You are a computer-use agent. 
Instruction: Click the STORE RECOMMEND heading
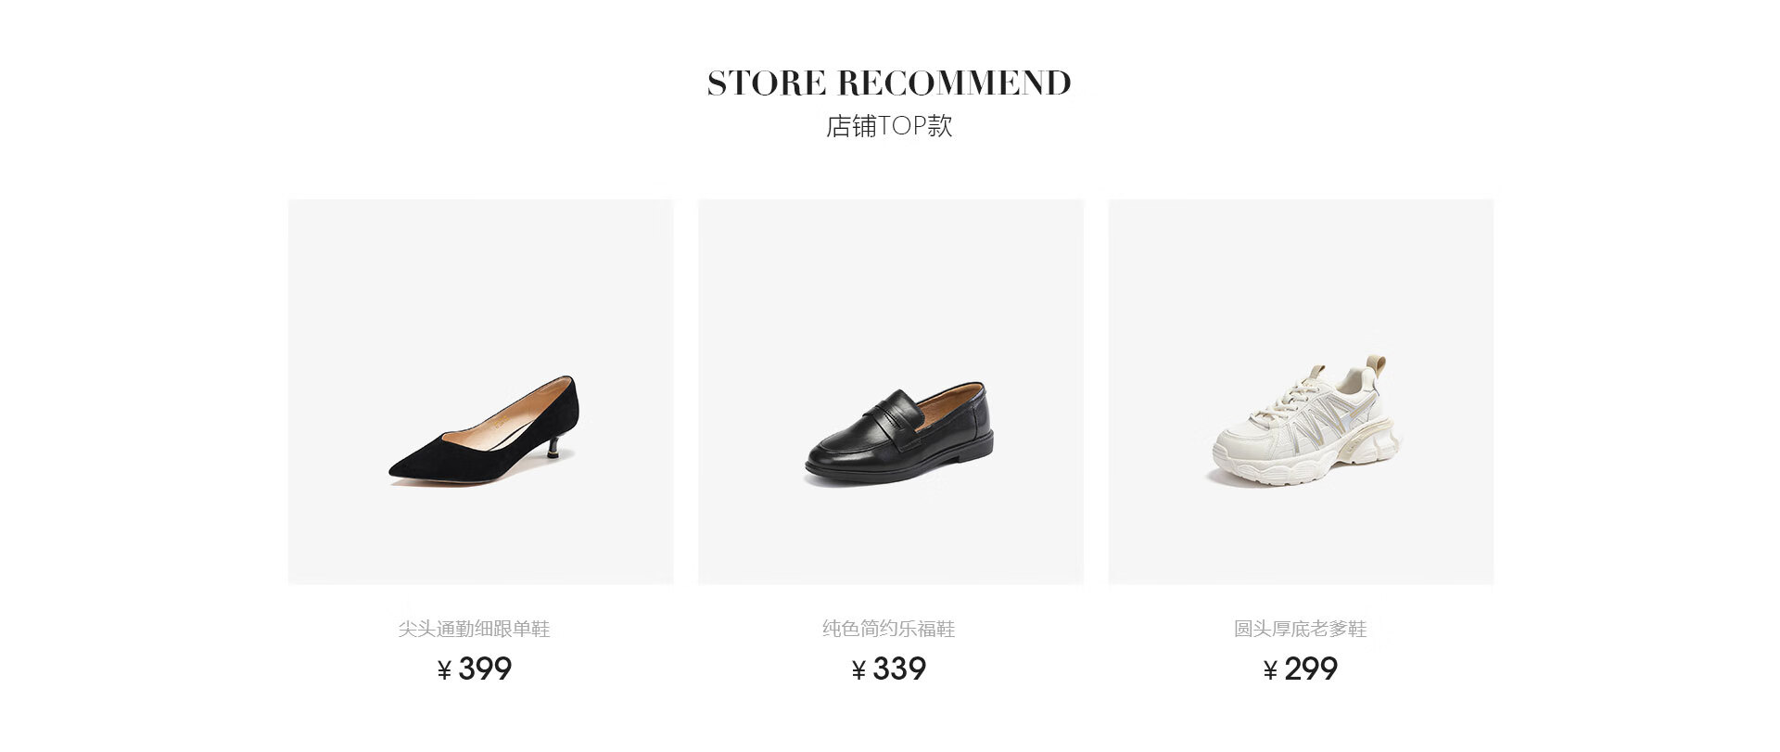889,83
